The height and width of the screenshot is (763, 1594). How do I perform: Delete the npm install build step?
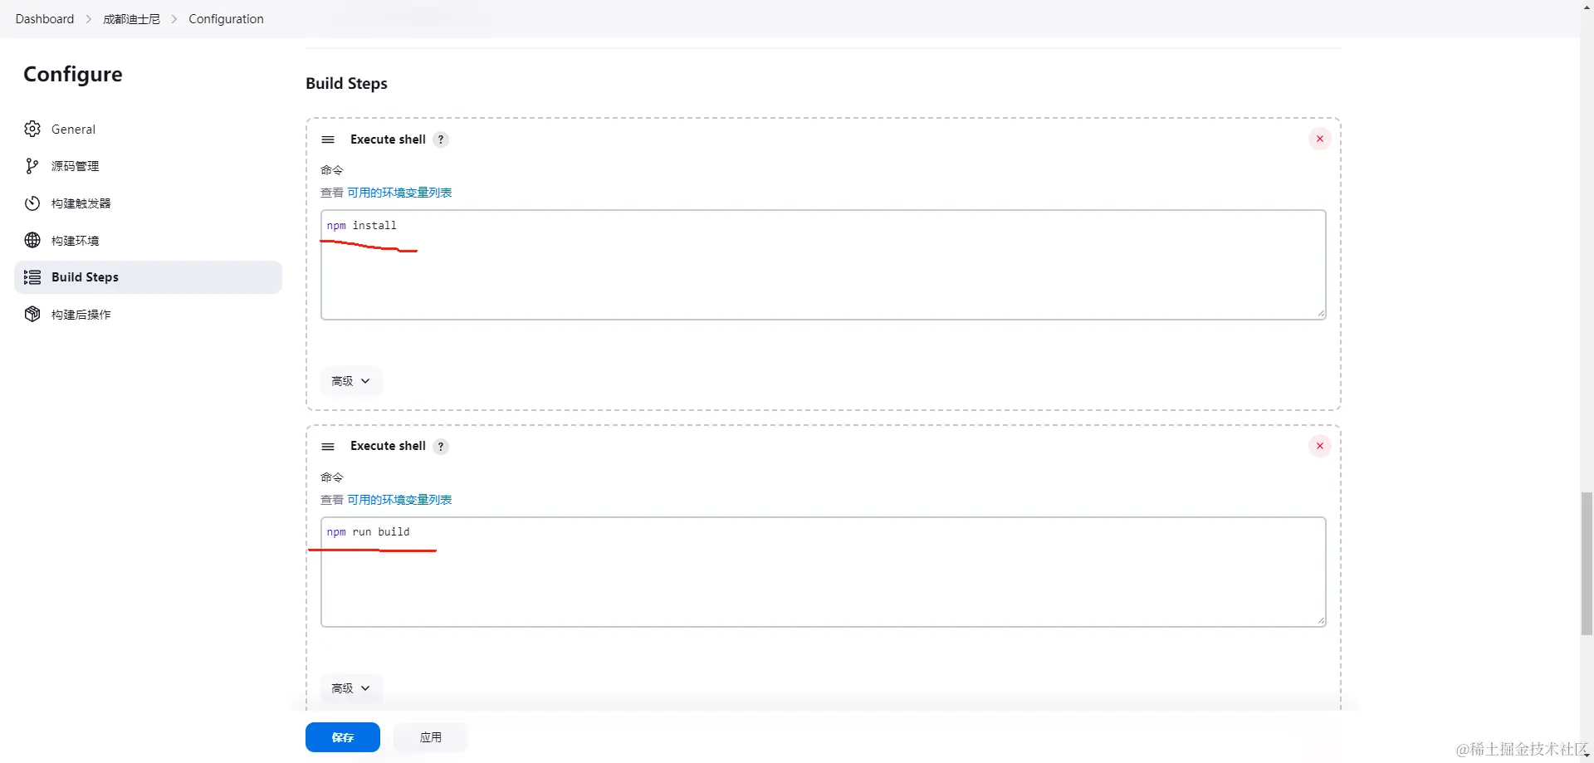point(1319,139)
